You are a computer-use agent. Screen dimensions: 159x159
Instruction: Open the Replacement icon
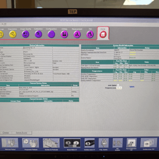click(77, 34)
